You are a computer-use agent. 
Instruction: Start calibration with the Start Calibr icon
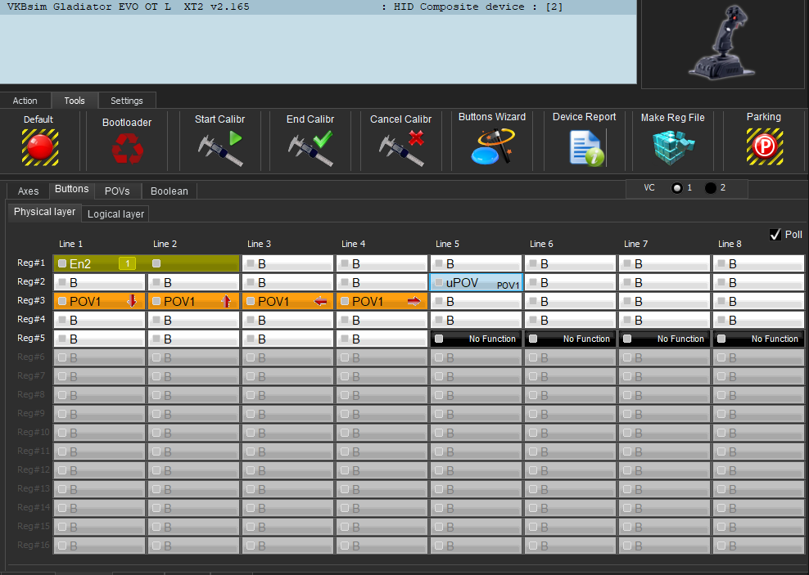(x=220, y=148)
